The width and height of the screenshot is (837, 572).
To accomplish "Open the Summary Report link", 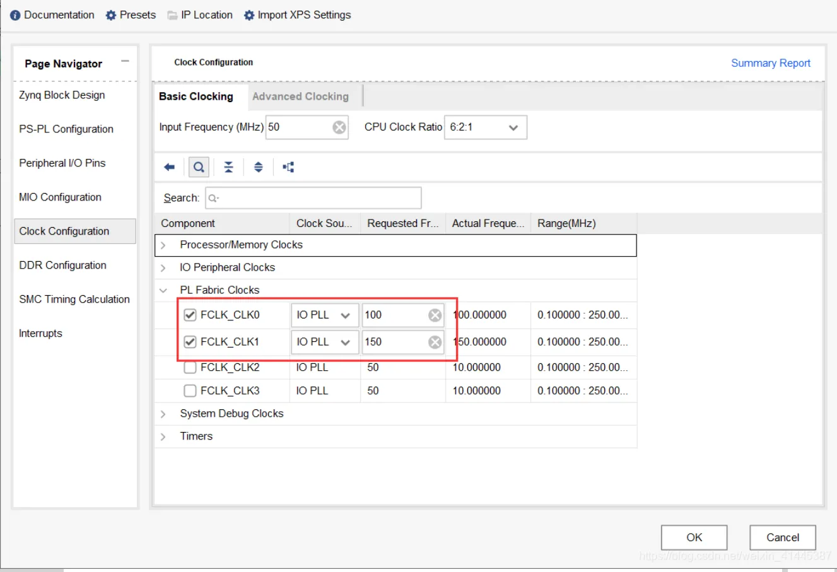I will 771,63.
